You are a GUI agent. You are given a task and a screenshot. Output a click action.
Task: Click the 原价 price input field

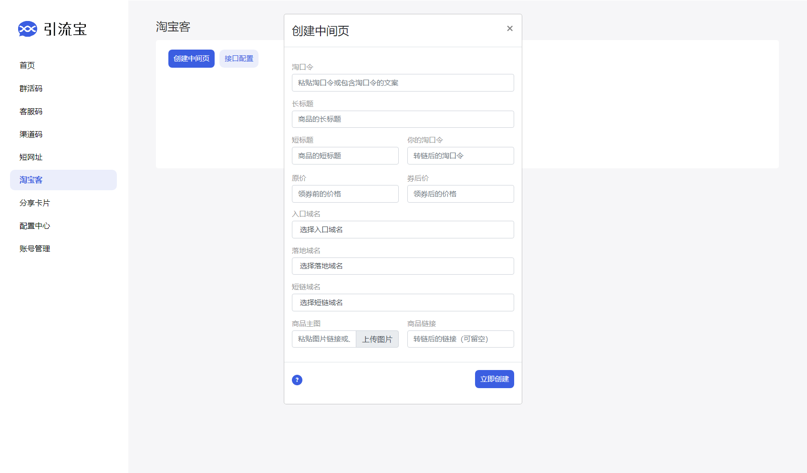point(345,194)
